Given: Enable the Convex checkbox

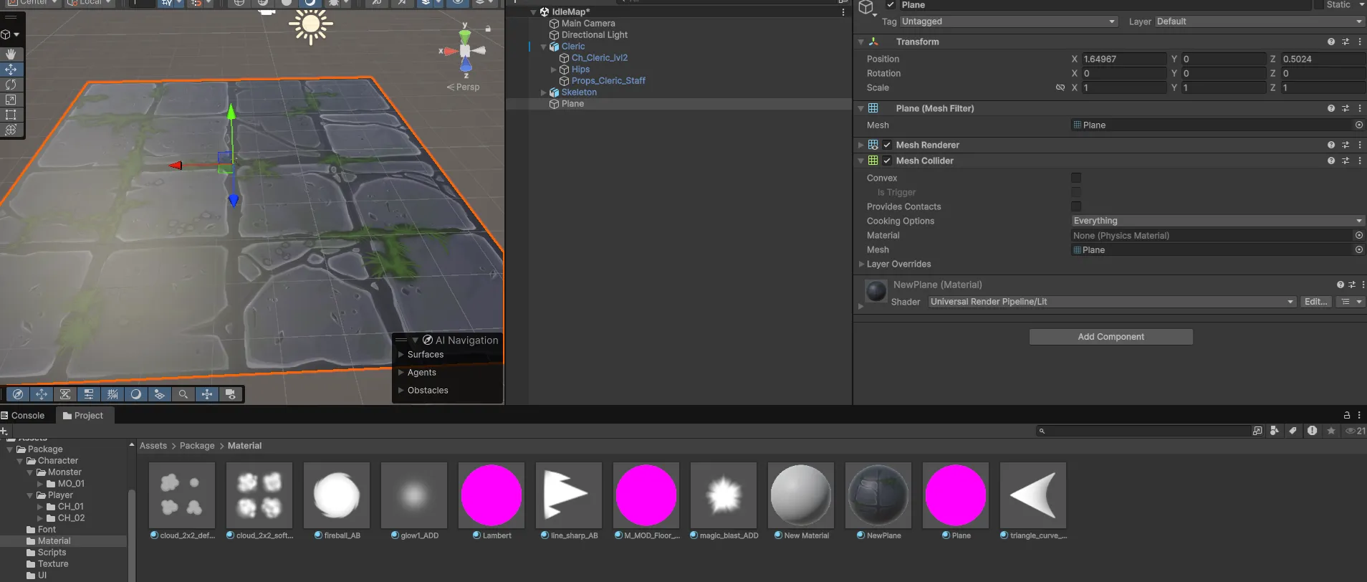Looking at the screenshot, I should pyautogui.click(x=1075, y=178).
